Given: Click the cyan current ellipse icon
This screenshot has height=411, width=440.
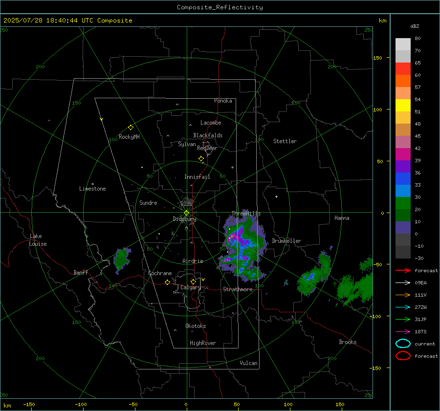Looking at the screenshot, I should (403, 344).
